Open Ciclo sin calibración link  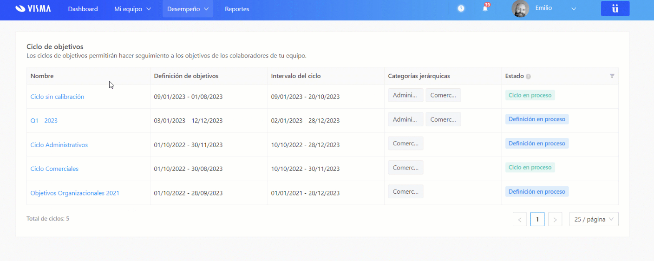click(57, 97)
